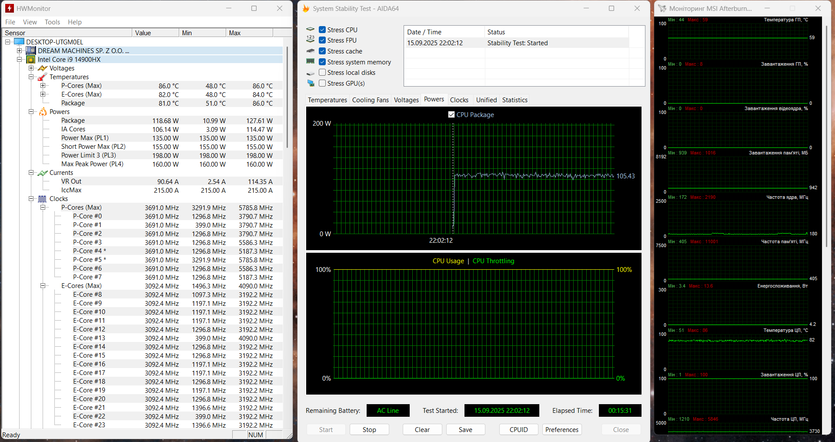Viewport: 835px width, 442px height.
Task: Open the Tools menu in HWMonitor
Action: [52, 22]
